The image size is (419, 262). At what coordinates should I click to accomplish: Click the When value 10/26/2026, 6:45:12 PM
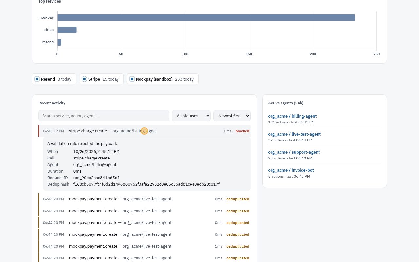coord(96,151)
